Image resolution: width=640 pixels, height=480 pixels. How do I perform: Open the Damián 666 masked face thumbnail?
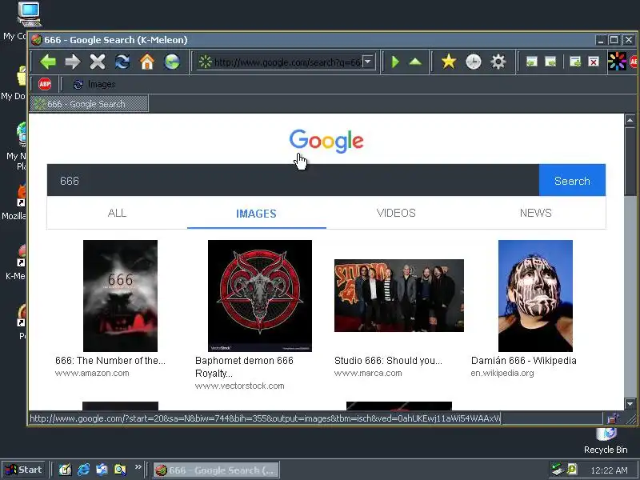coord(535,295)
